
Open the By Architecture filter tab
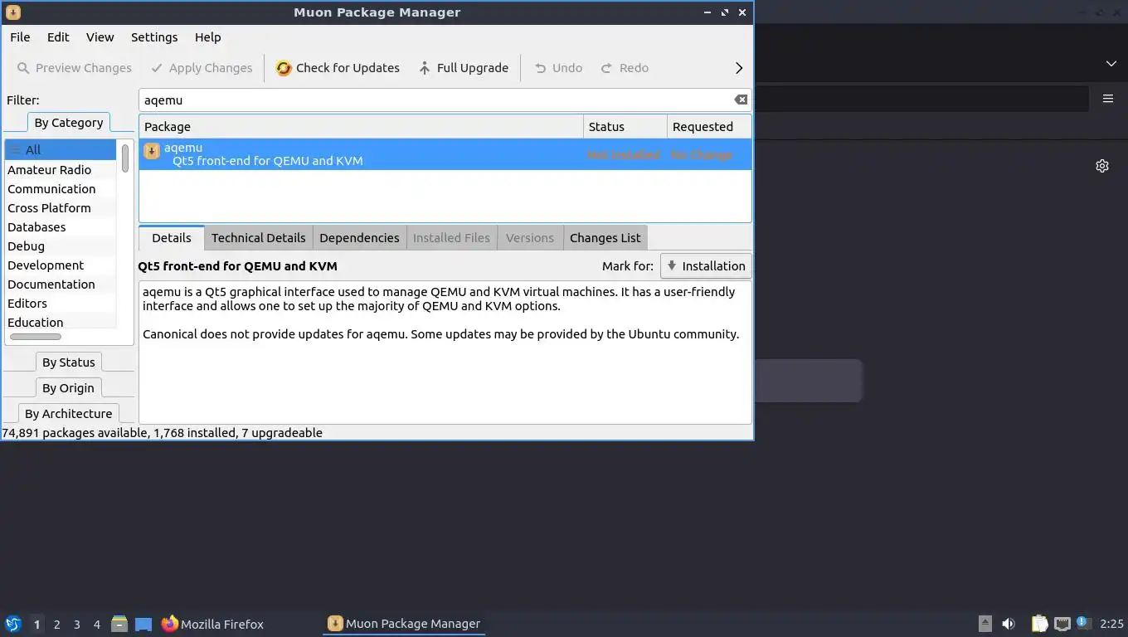pyautogui.click(x=69, y=414)
